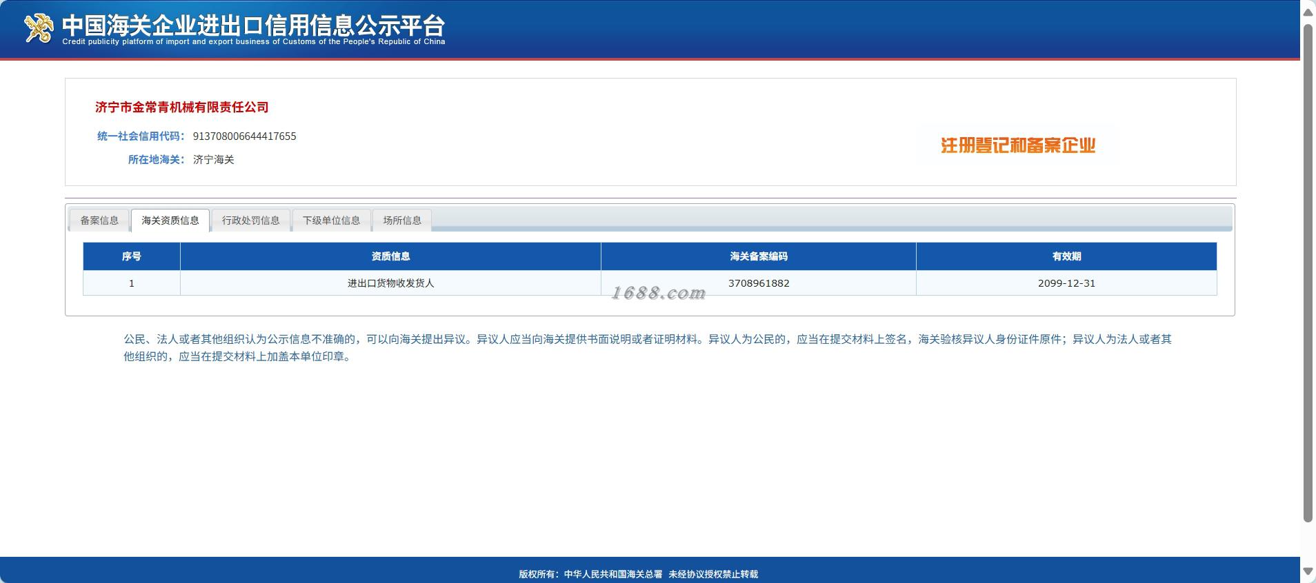Click the 注册登记和备案企业 status label

(1018, 145)
